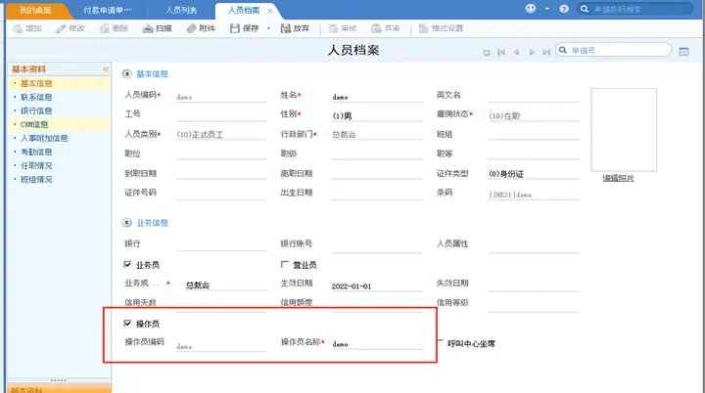The image size is (705, 393).
Task: Open the help question mark icon
Action: point(564,9)
